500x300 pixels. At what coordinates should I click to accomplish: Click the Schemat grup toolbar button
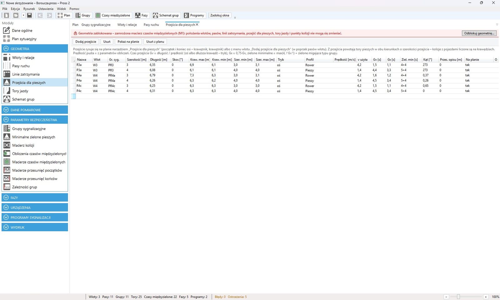[x=166, y=15]
